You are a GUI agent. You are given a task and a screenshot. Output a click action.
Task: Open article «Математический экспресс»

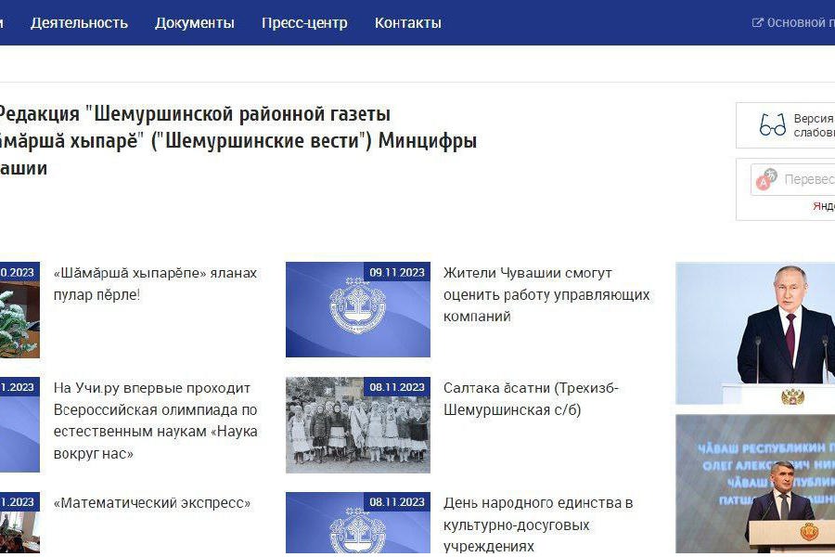click(152, 503)
